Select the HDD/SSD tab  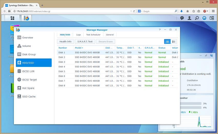pos(65,35)
